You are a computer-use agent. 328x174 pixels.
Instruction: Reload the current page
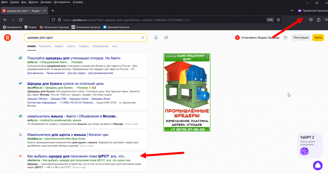(x=21, y=20)
